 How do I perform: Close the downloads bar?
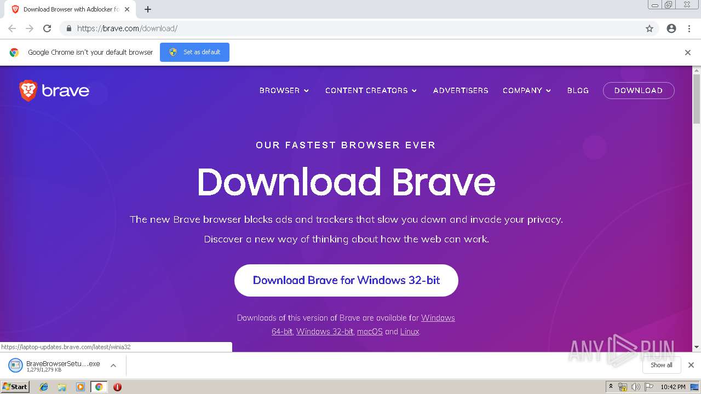pos(691,365)
